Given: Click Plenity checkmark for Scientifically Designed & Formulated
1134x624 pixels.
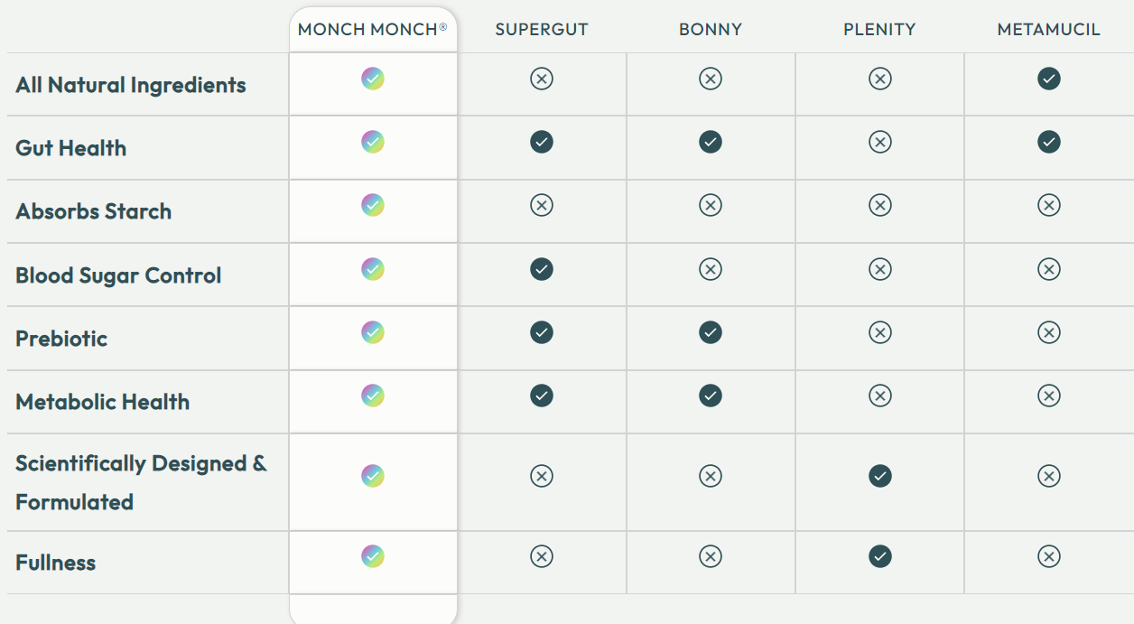Looking at the screenshot, I should (880, 476).
